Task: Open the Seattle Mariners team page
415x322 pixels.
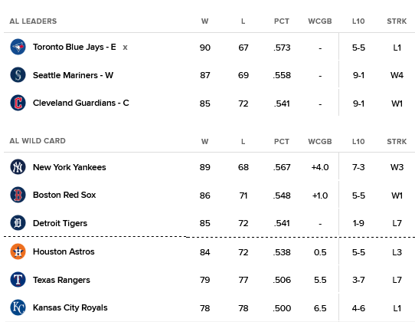Action: 73,75
